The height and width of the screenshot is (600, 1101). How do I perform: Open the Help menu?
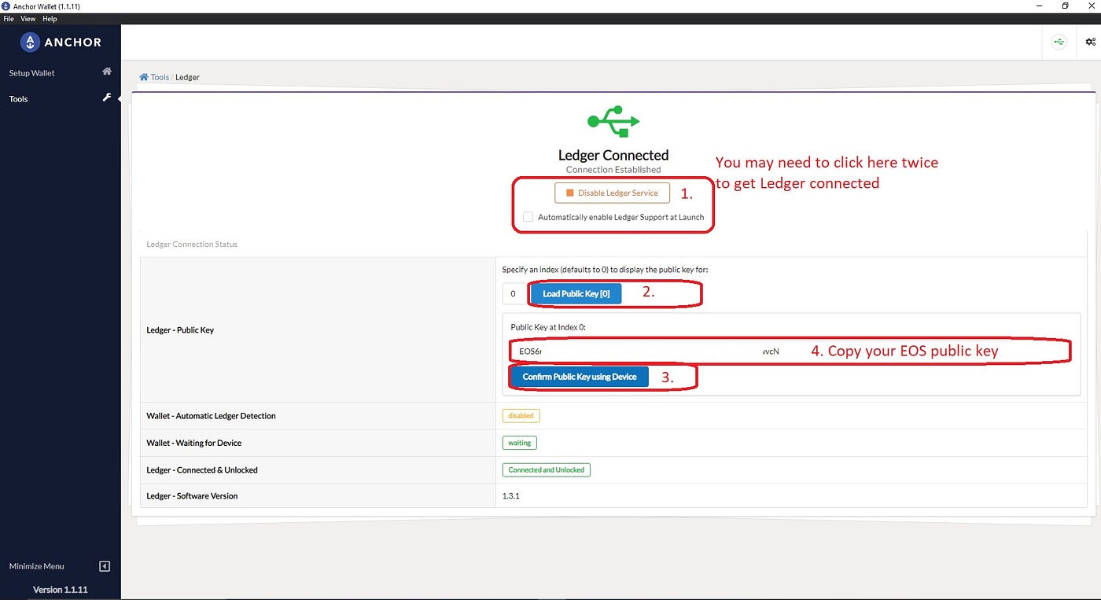pos(50,19)
